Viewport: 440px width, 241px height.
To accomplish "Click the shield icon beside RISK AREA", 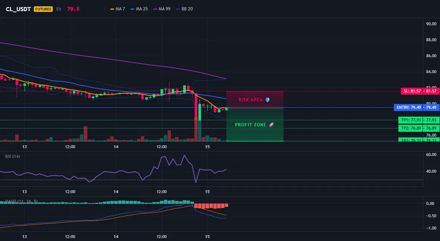I will point(268,100).
